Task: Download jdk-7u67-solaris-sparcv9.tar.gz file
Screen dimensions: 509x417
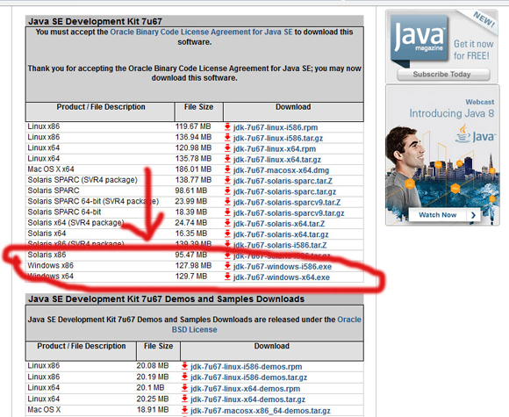Action: tap(289, 213)
